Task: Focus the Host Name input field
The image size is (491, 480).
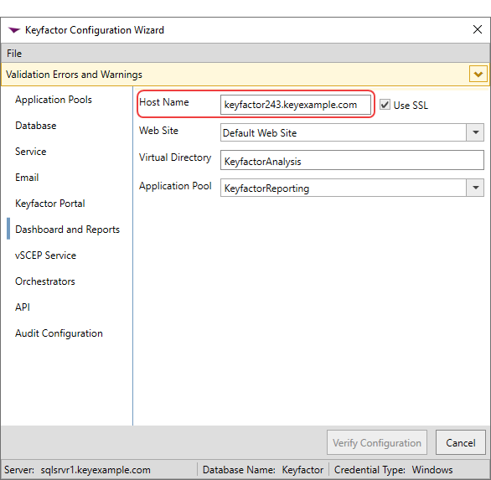Action: tap(296, 105)
